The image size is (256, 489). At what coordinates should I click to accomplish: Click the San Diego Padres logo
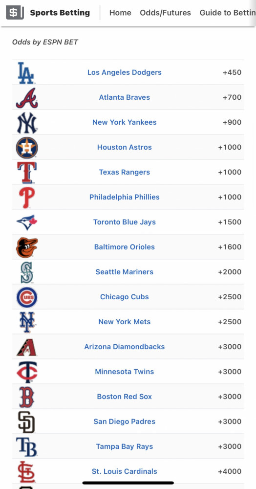point(26,422)
